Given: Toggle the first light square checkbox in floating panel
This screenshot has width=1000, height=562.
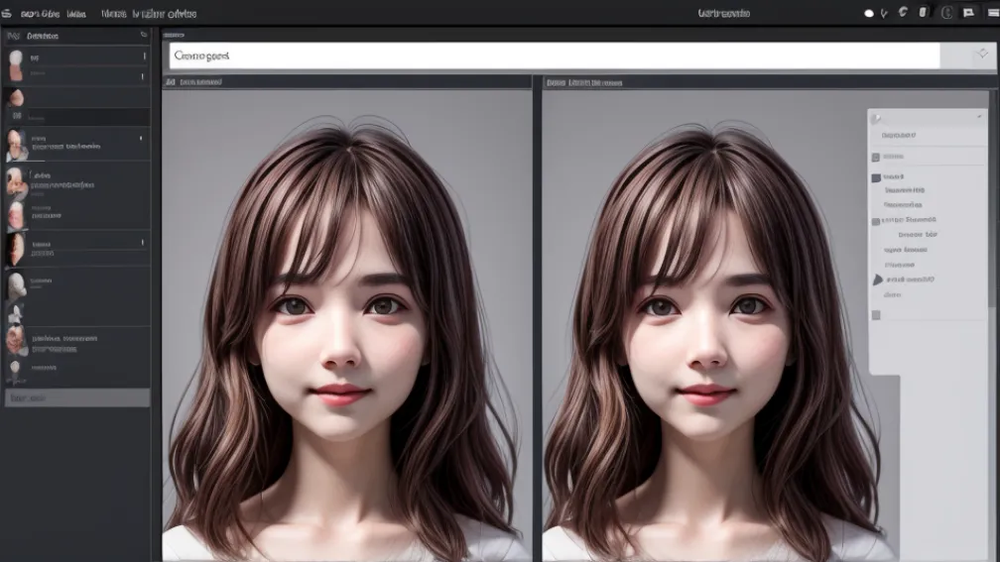Looking at the screenshot, I should pyautogui.click(x=876, y=157).
